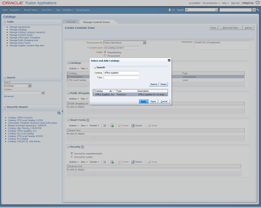Open the left Search Catalogs dropdown

(x=29, y=86)
